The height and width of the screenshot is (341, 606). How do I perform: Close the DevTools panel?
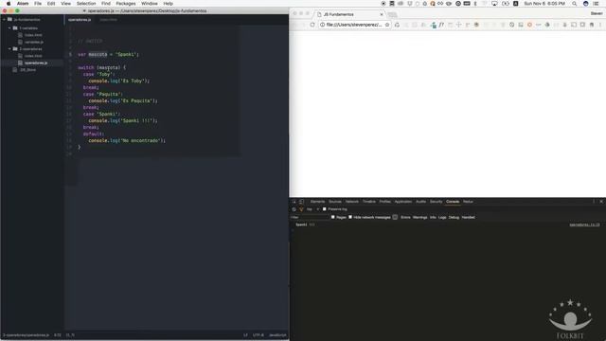point(601,202)
